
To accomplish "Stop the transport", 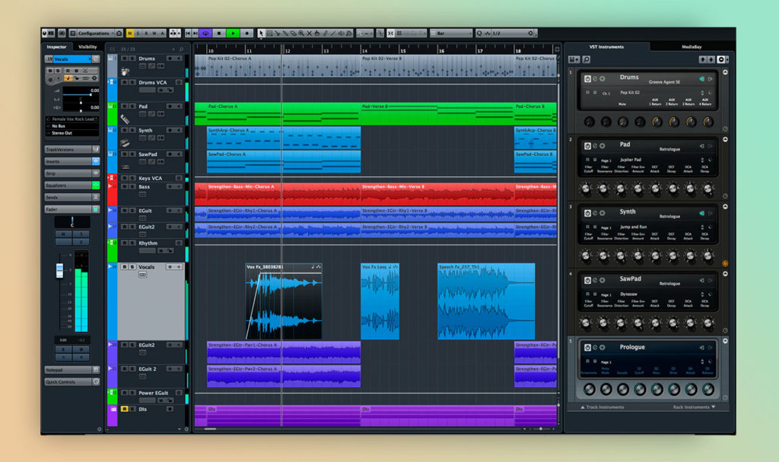I will 219,33.
